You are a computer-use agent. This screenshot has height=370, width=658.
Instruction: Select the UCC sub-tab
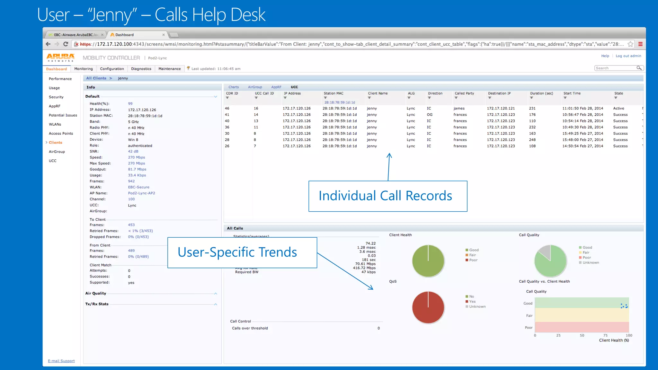click(x=294, y=87)
